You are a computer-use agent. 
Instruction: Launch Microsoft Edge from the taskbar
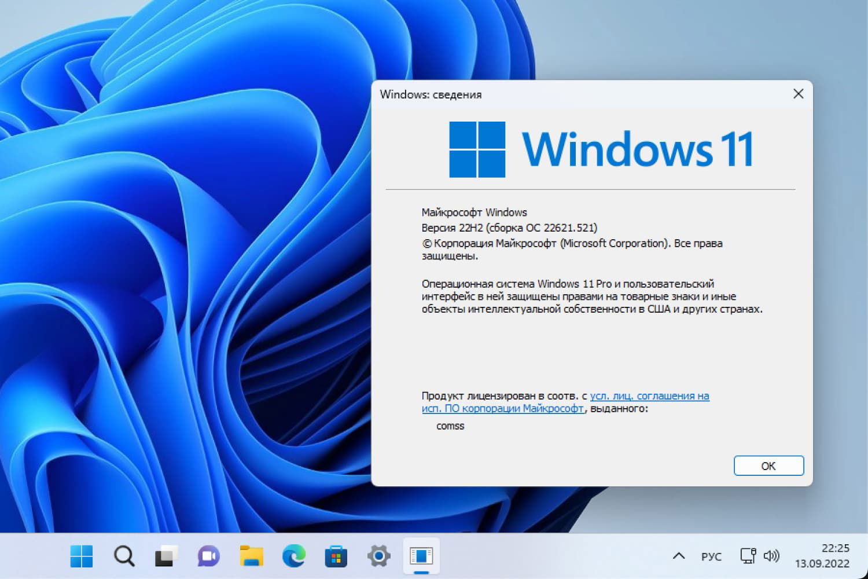[294, 556]
